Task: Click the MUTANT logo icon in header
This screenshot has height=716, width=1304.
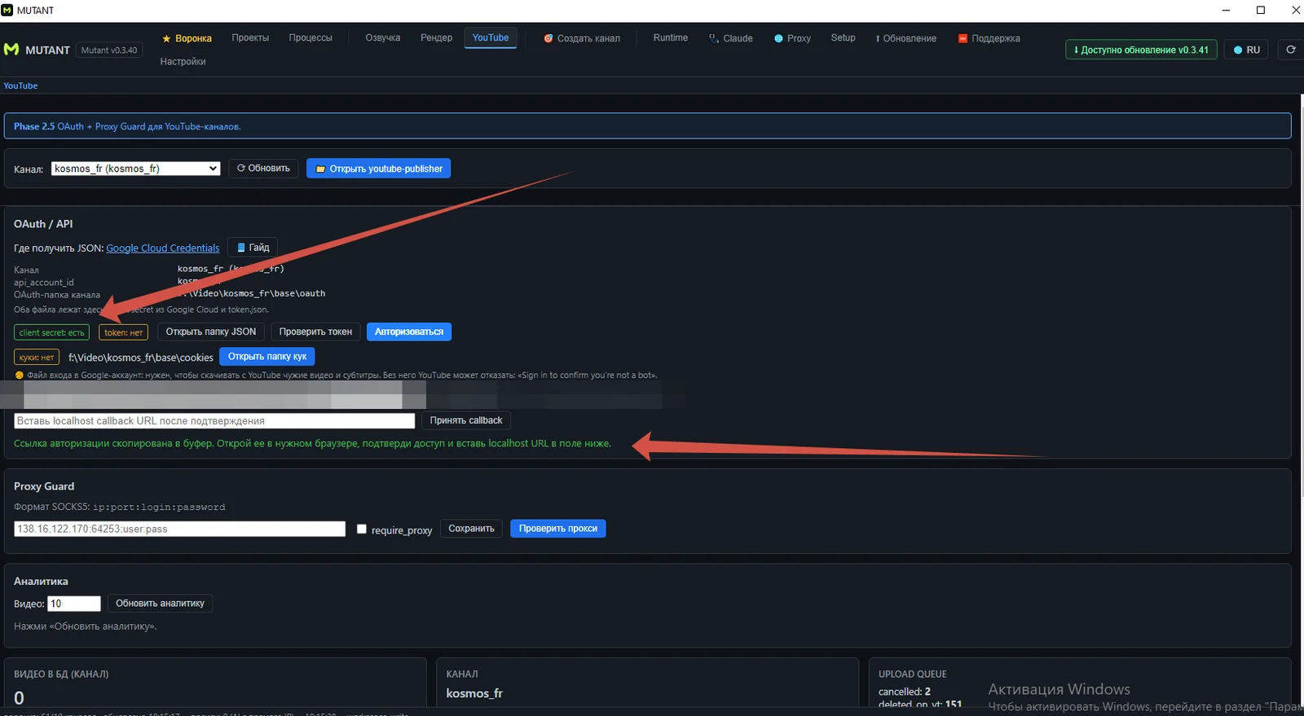Action: [11, 50]
